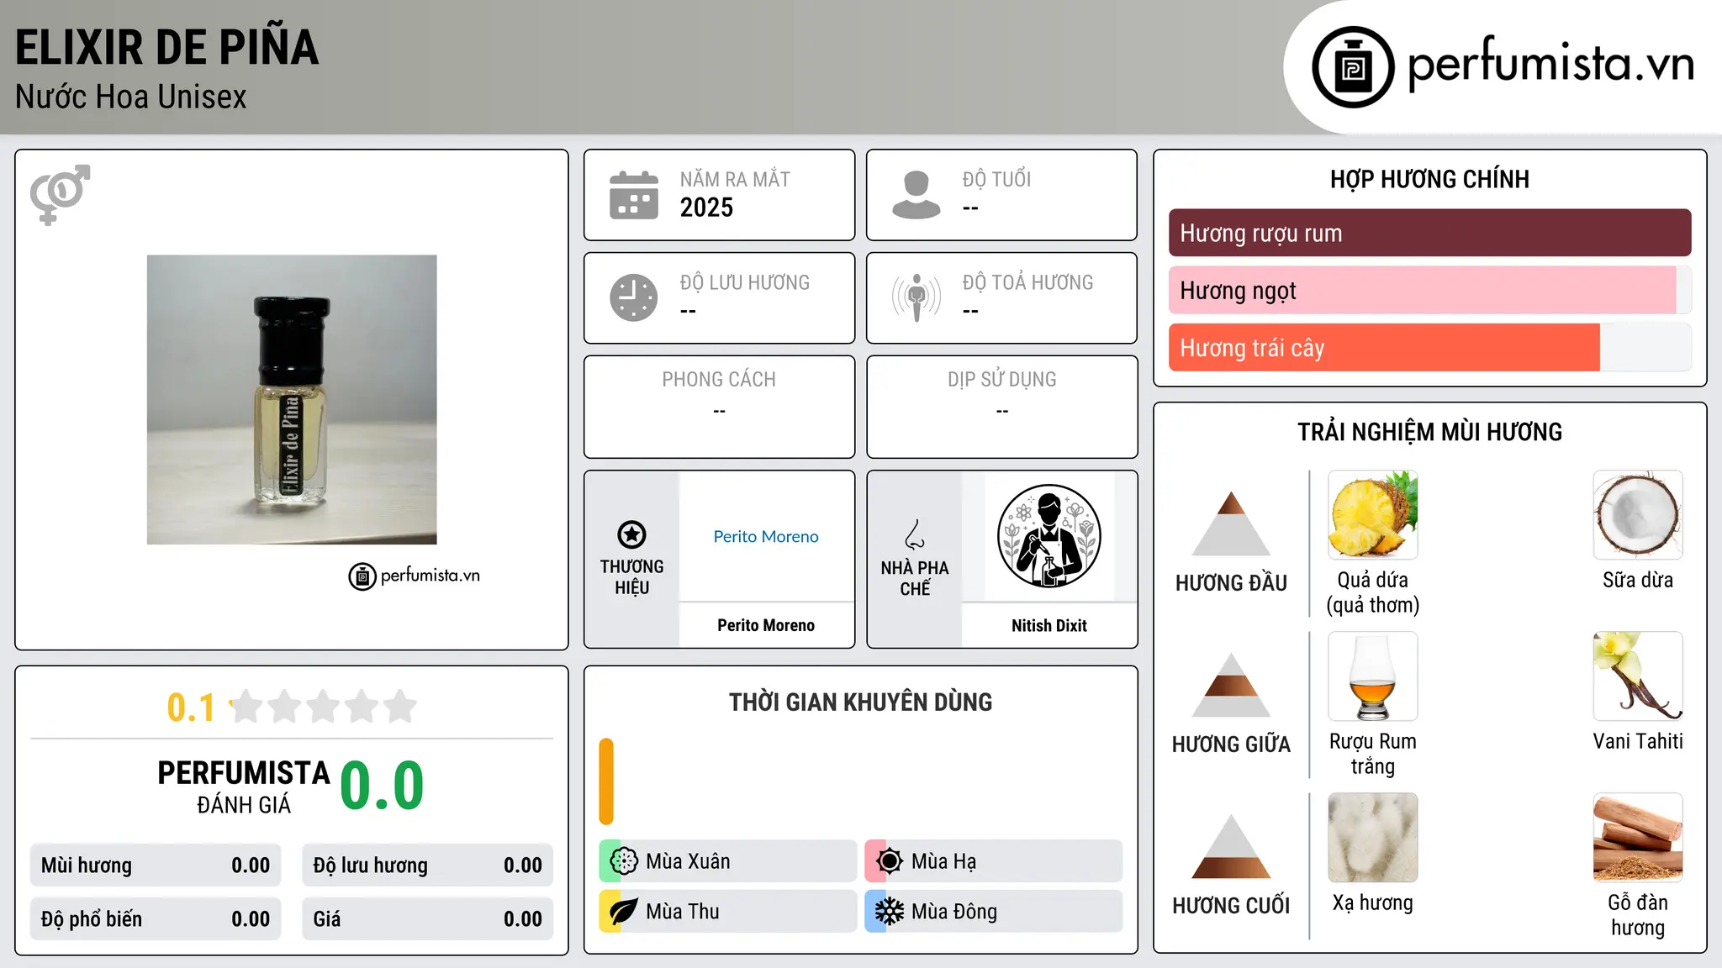Select the sandalwood note image

(x=1638, y=838)
